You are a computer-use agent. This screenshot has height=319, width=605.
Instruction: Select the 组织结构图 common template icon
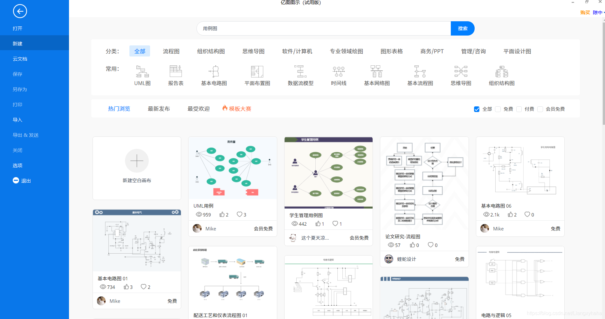(x=502, y=71)
